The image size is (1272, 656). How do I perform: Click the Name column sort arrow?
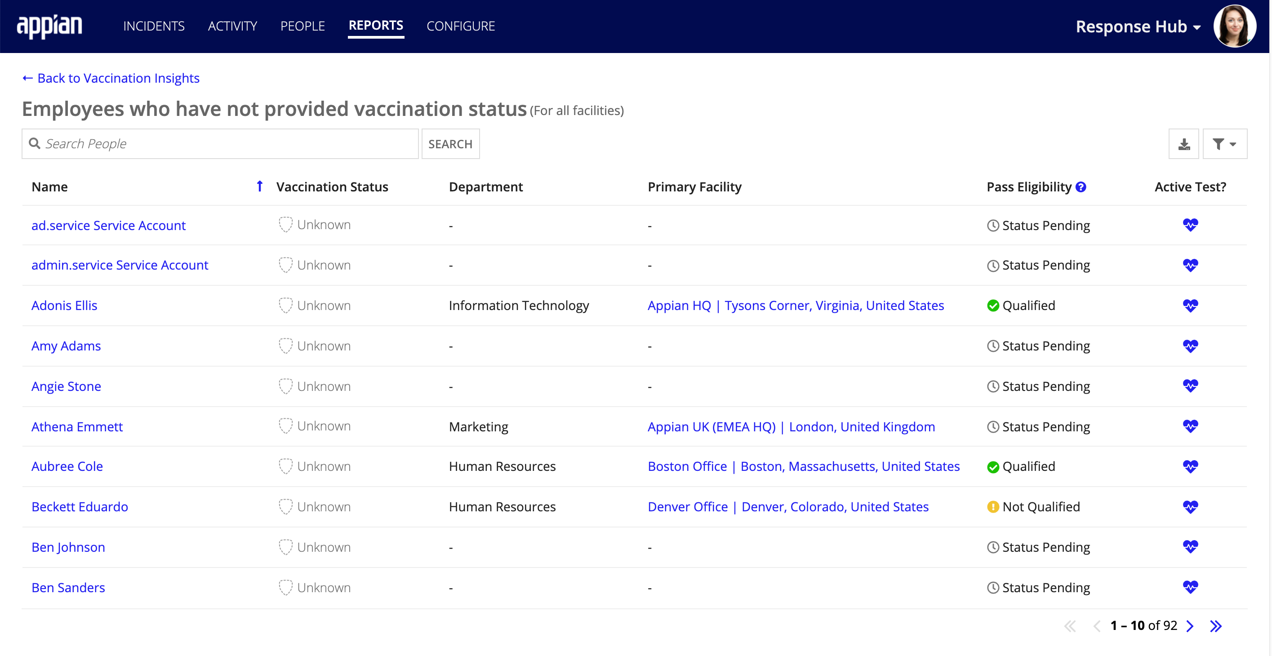260,186
